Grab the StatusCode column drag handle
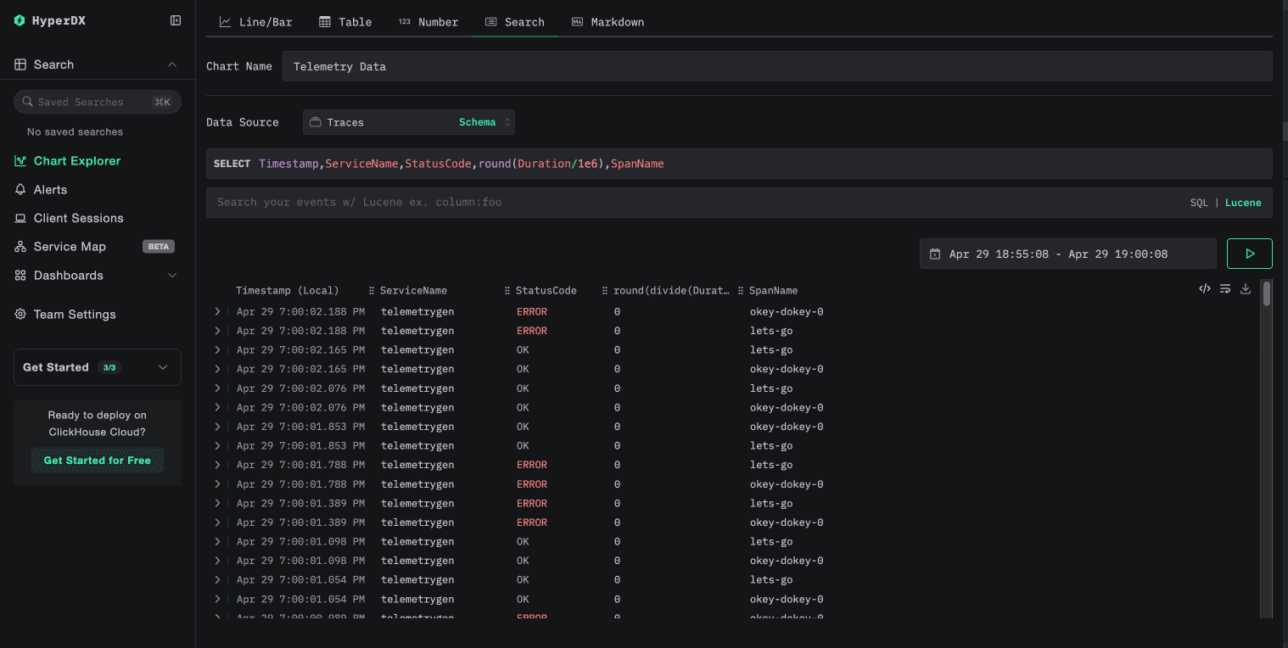This screenshot has height=648, width=1288. [x=507, y=290]
